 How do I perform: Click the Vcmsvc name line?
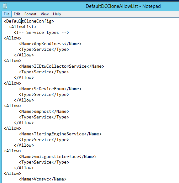43,179
